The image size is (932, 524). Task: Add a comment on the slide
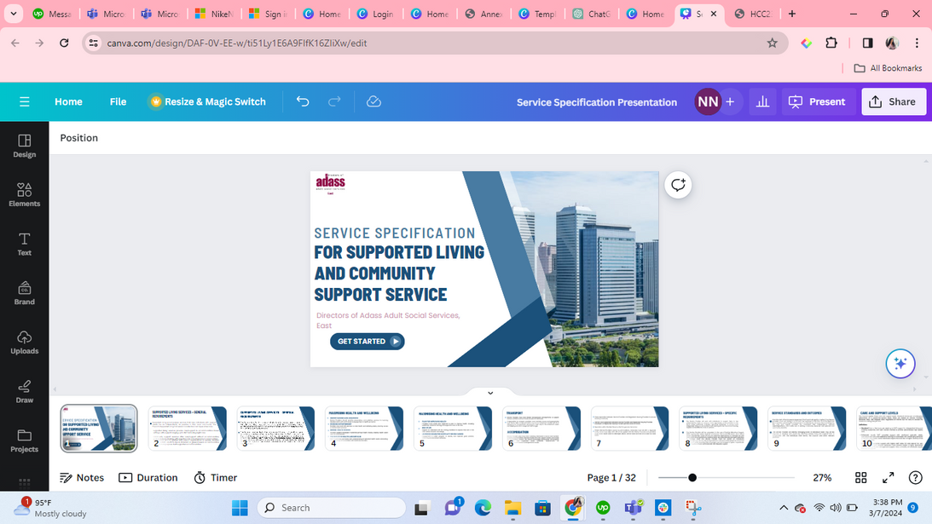pyautogui.click(x=678, y=185)
